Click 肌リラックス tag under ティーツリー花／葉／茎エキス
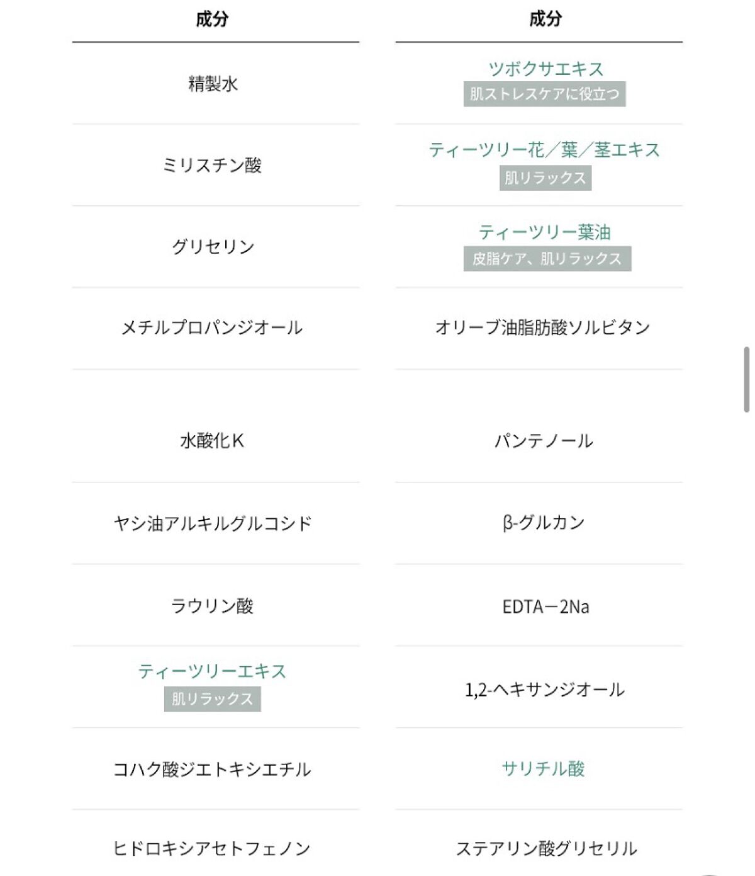The image size is (755, 876). (x=545, y=178)
